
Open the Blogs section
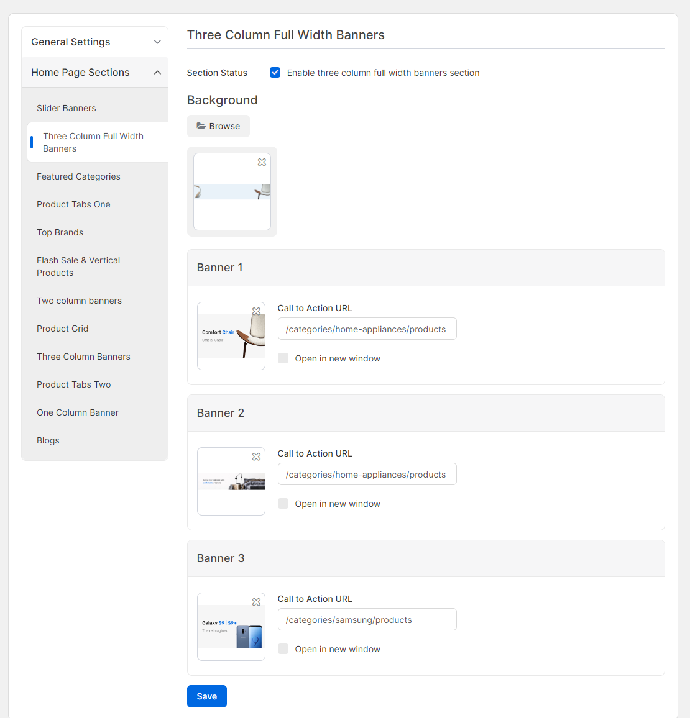pos(48,440)
